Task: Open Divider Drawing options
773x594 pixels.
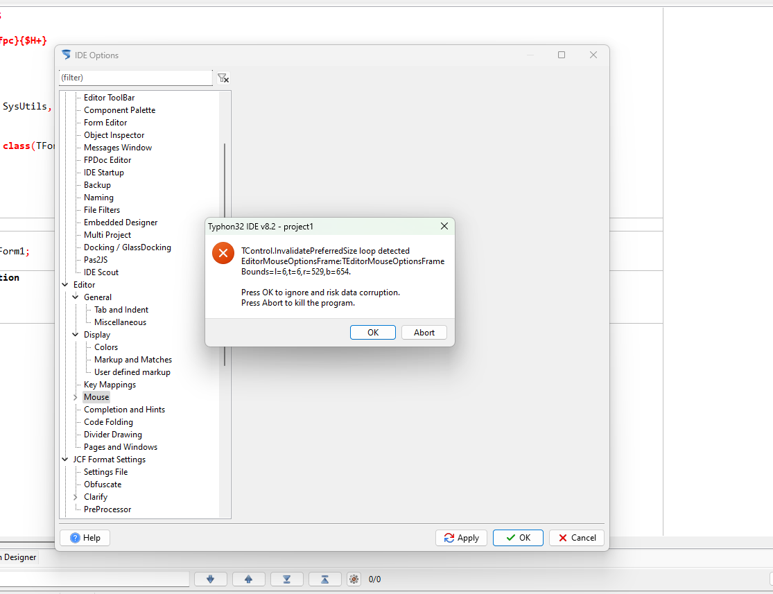Action: click(x=112, y=435)
